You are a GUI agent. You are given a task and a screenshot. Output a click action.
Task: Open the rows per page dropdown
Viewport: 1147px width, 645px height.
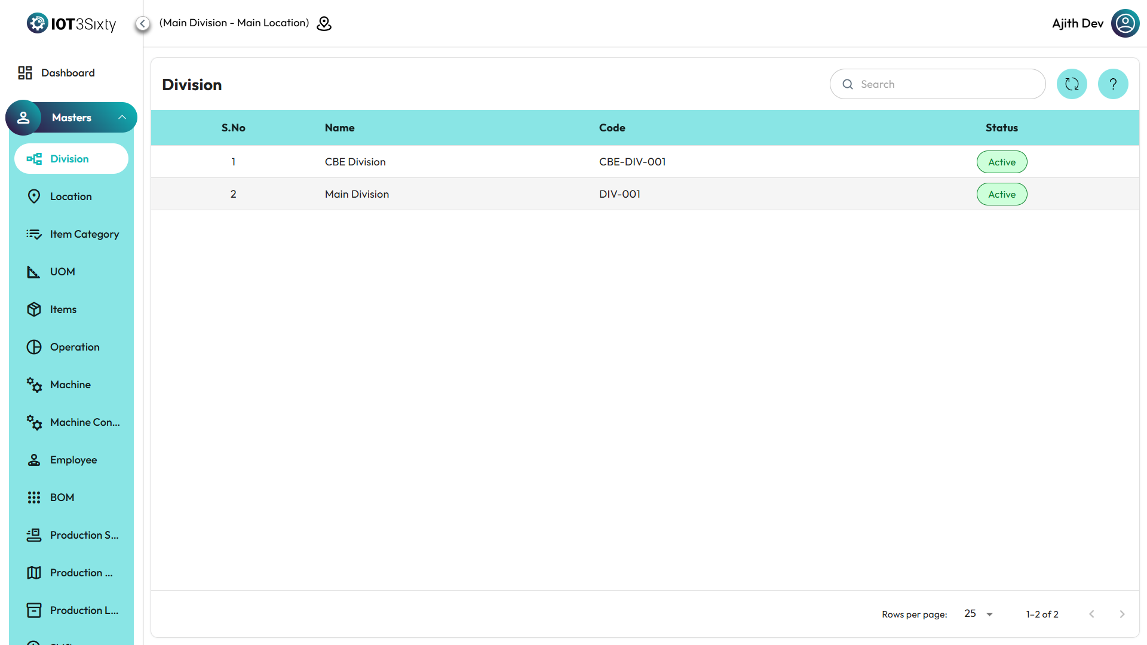979,614
